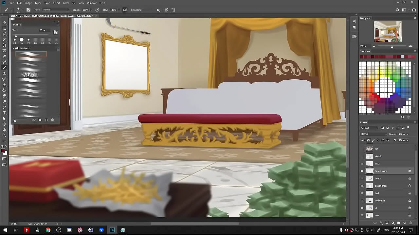Image resolution: width=419 pixels, height=235 pixels.
Task: Open the brush Mode dropdown
Action: (x=56, y=10)
